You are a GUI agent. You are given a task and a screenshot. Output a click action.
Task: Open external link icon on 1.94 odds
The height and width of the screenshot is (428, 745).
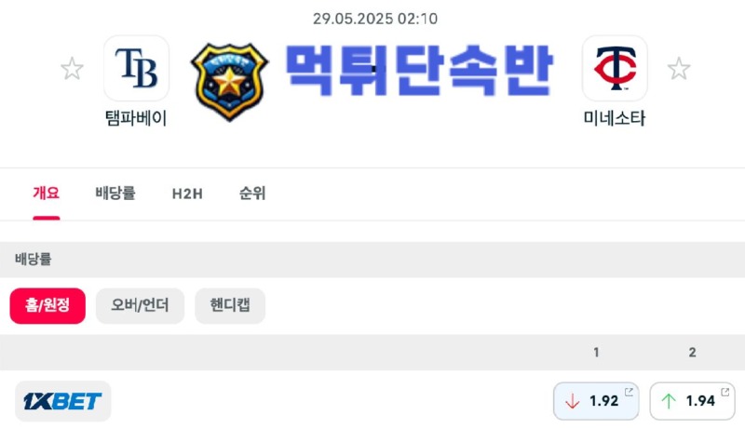(725, 392)
